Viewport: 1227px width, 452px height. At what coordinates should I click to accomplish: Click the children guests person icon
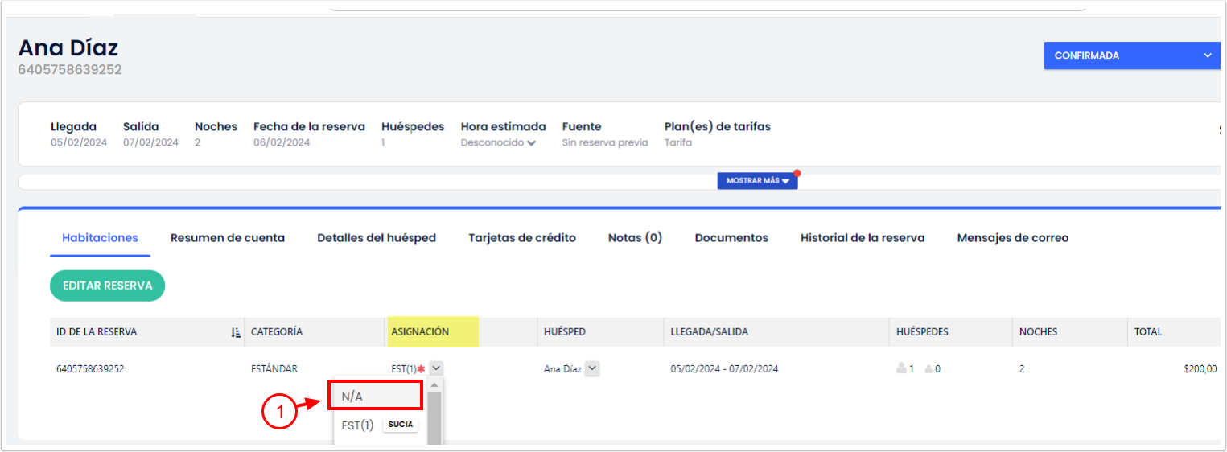[x=928, y=369]
